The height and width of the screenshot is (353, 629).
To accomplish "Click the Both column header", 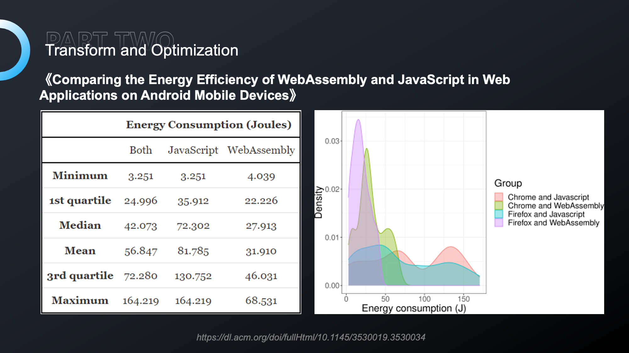I will click(141, 150).
